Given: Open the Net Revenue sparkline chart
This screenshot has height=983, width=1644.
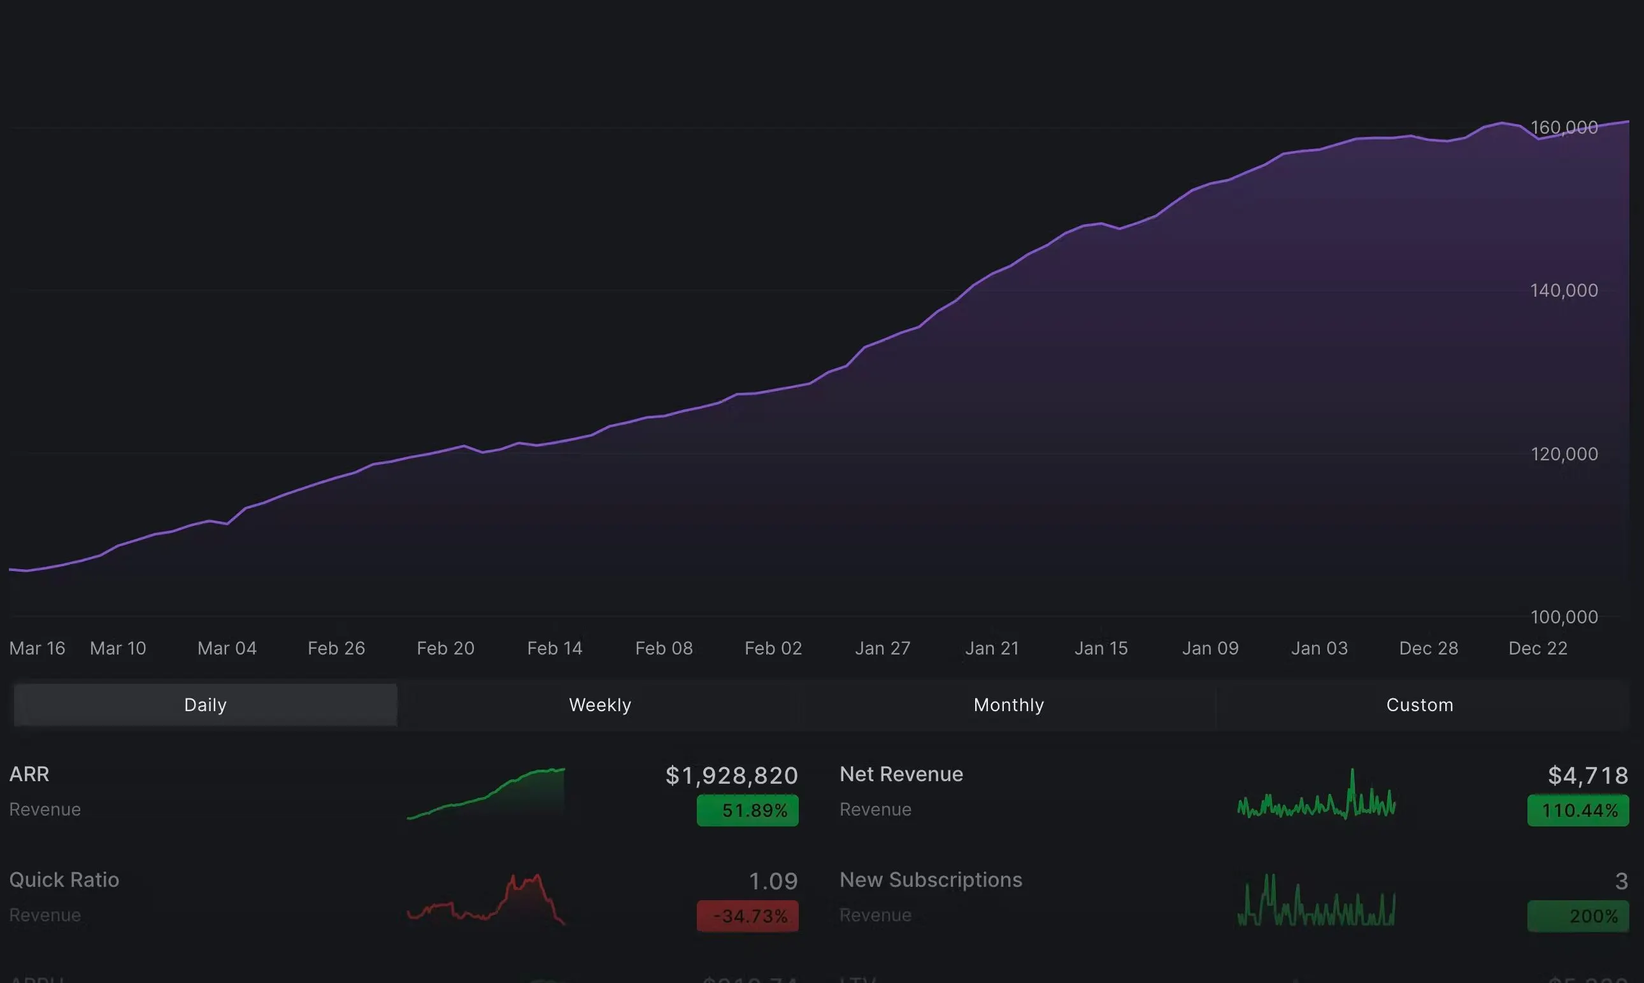Looking at the screenshot, I should [x=1317, y=793].
